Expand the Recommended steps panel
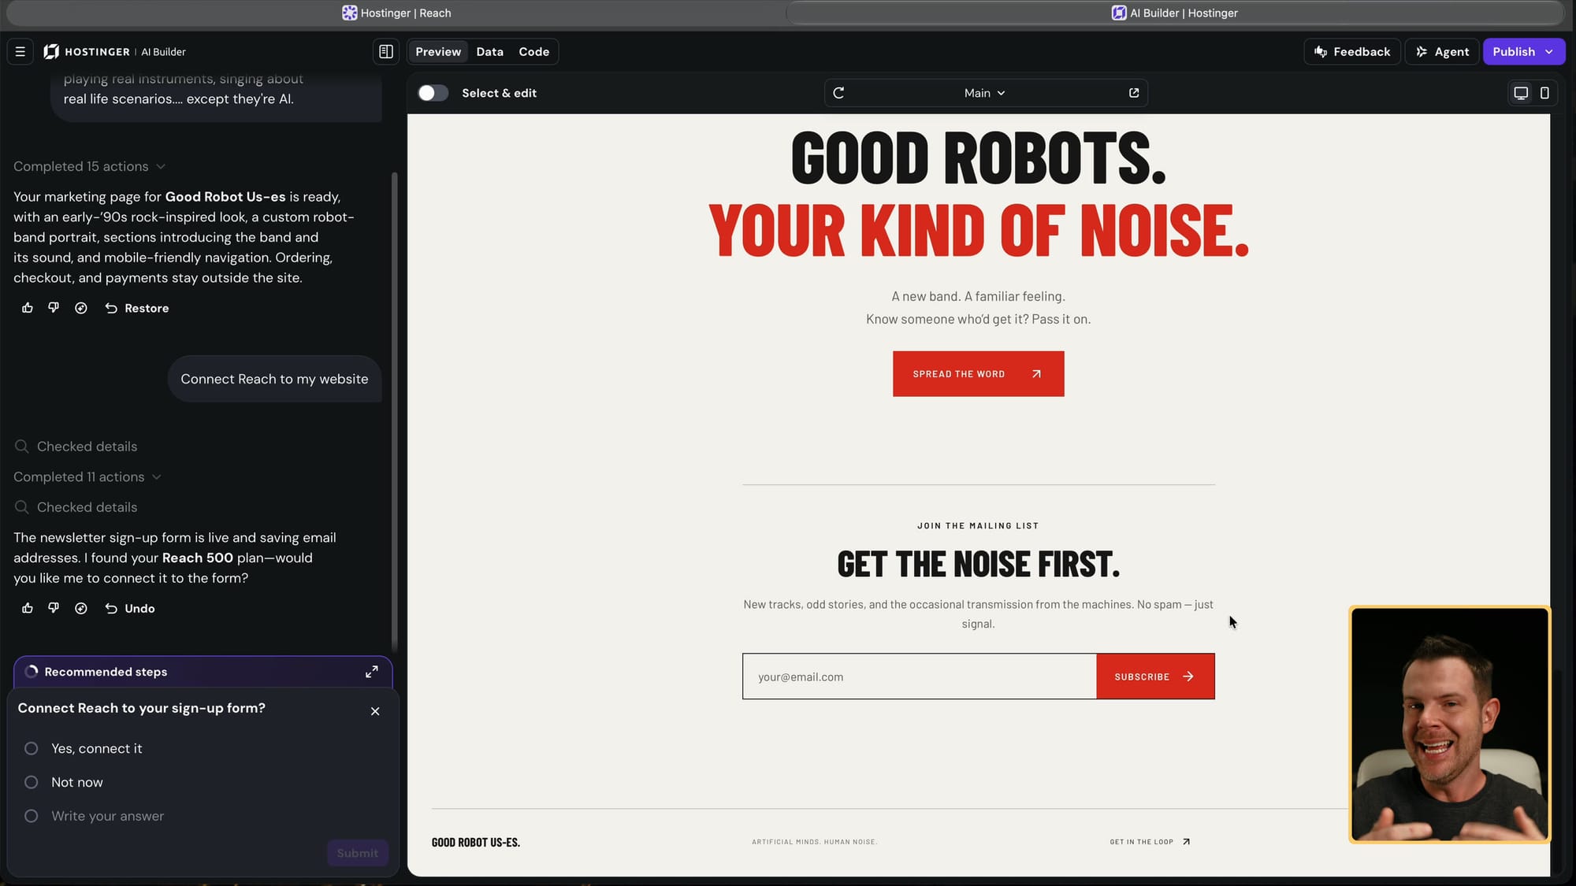The height and width of the screenshot is (886, 1576). click(x=372, y=672)
